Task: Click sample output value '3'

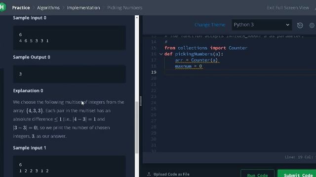Action: pyautogui.click(x=20, y=74)
